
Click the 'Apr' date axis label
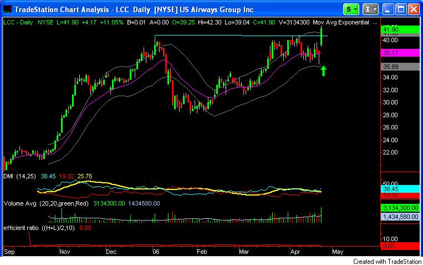point(294,252)
